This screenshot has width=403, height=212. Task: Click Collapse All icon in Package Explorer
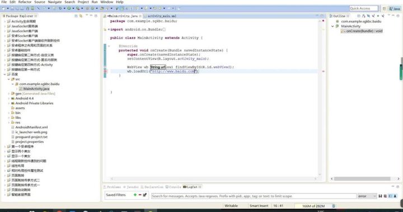point(76,16)
